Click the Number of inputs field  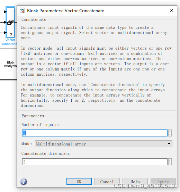point(95,133)
